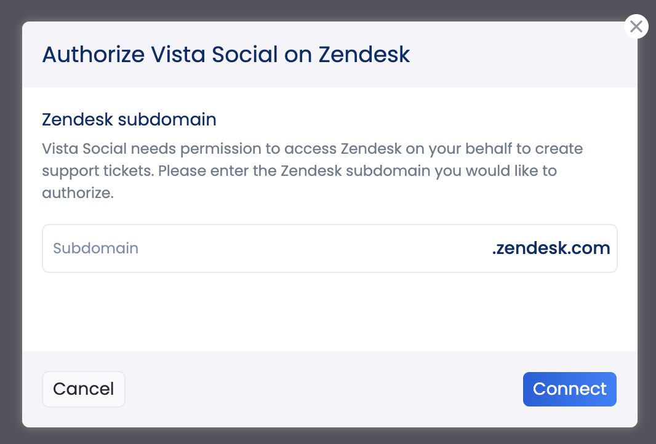
Task: Click the Connect button
Action: pyautogui.click(x=569, y=389)
